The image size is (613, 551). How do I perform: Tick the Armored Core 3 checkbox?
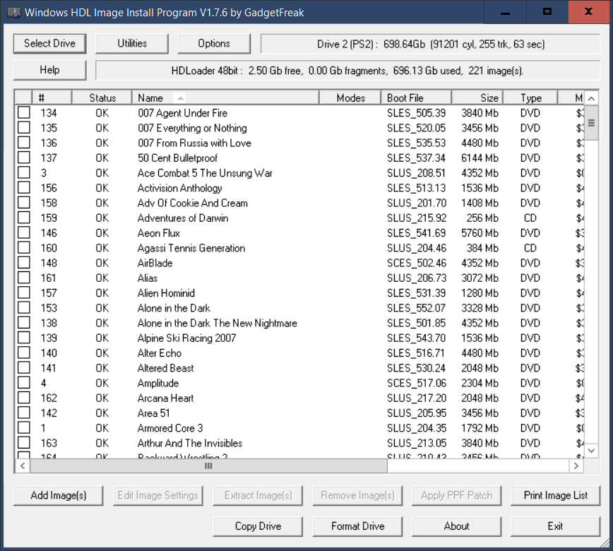coord(24,428)
